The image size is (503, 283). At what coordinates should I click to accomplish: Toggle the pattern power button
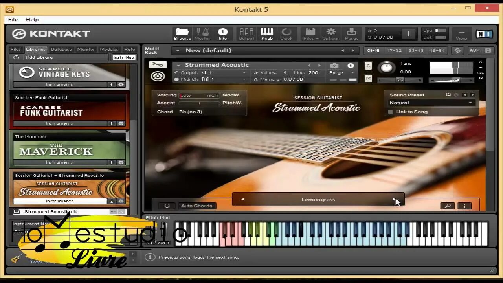pos(167,206)
